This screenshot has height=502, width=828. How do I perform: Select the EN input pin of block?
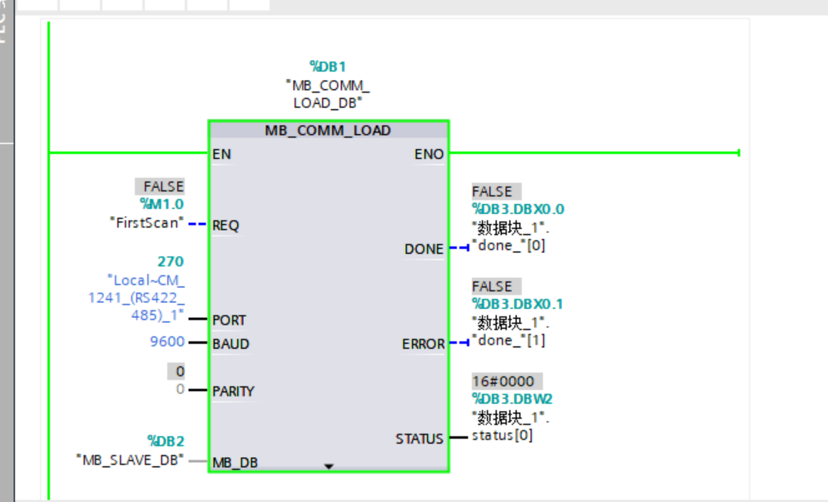pyautogui.click(x=222, y=154)
